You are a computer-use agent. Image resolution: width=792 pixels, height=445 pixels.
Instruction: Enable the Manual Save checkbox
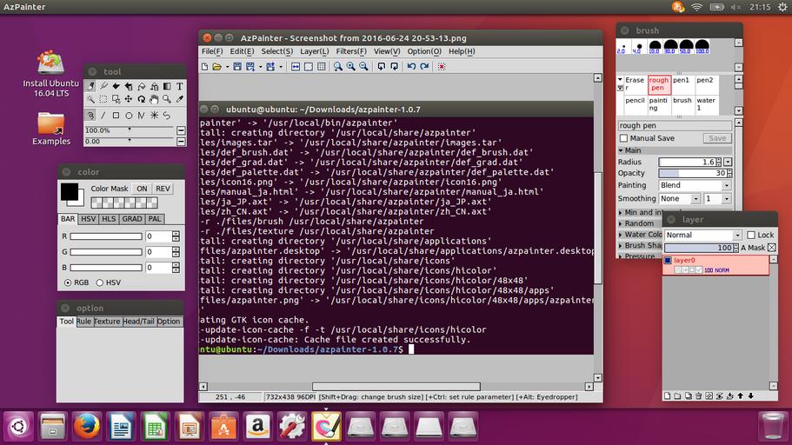tap(623, 138)
